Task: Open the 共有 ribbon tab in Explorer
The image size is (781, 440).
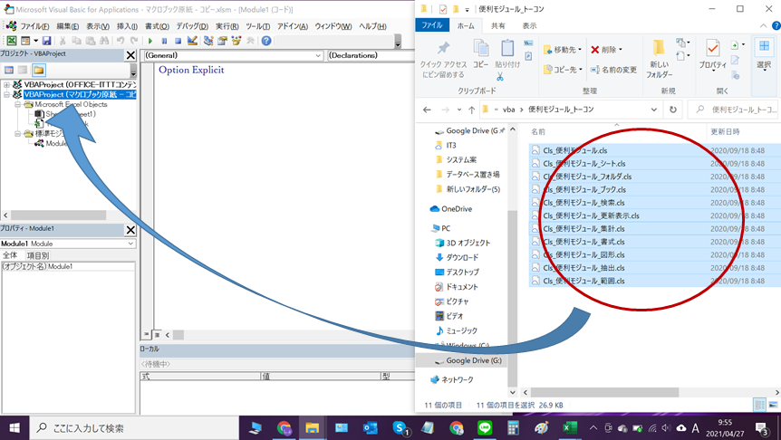Action: pyautogui.click(x=497, y=26)
